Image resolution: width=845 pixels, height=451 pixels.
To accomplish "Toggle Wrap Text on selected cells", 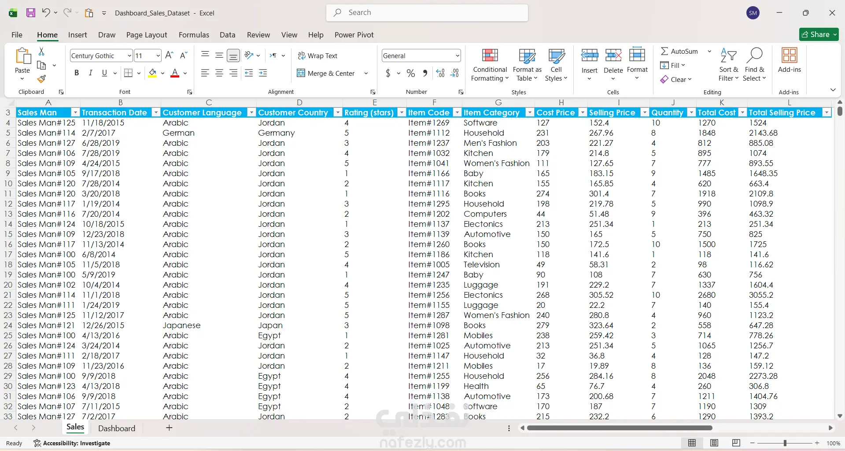I will [317, 56].
